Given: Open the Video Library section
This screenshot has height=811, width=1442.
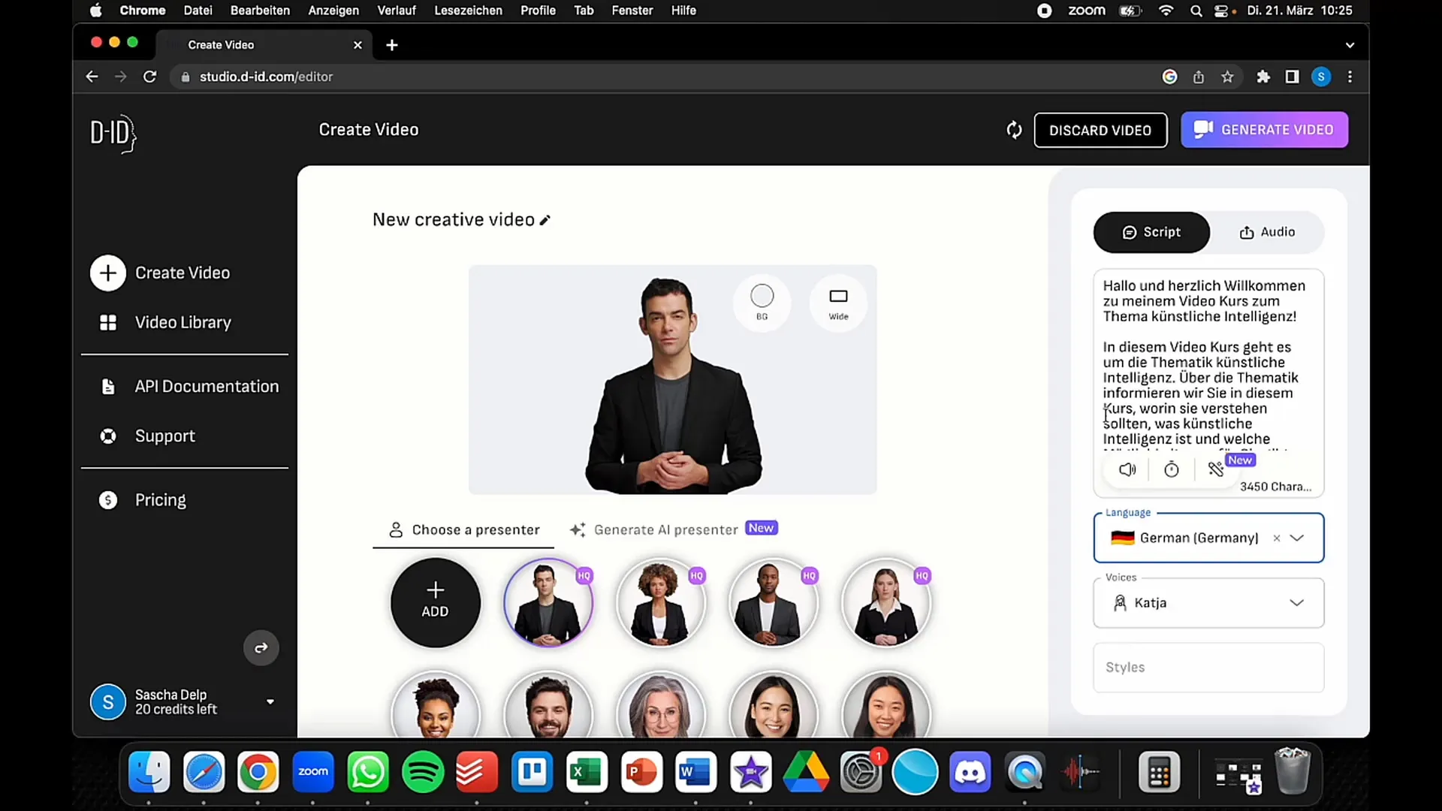Looking at the screenshot, I should pos(183,322).
